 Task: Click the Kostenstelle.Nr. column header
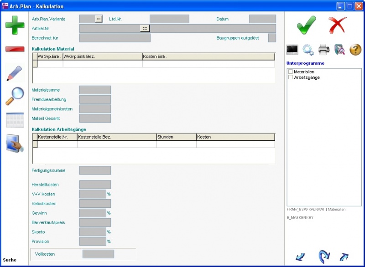pyautogui.click(x=57, y=137)
